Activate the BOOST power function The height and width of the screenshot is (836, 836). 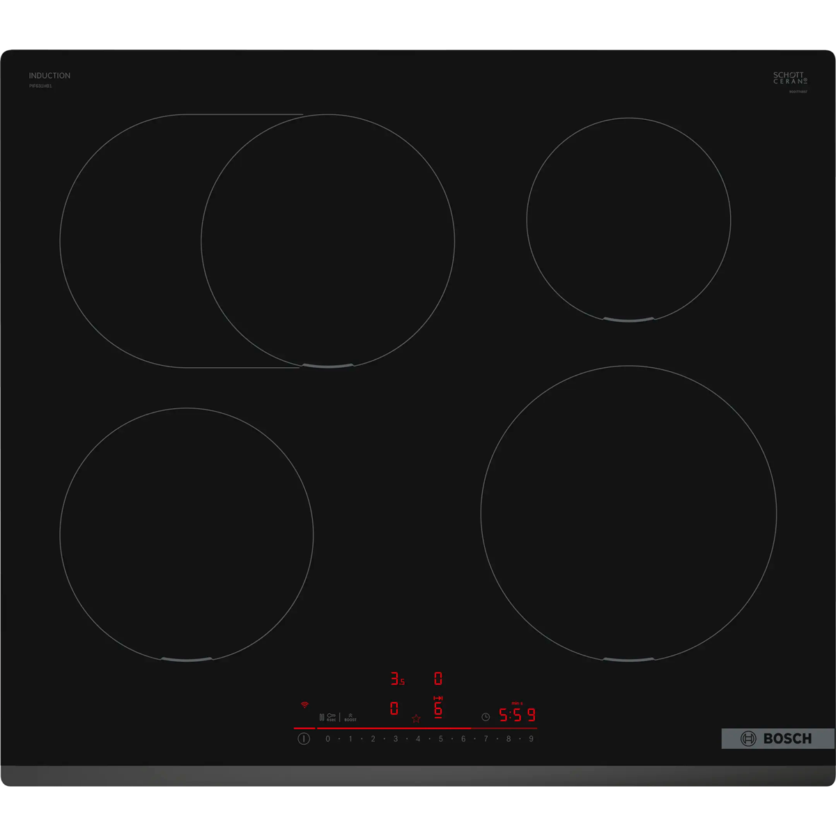[350, 717]
